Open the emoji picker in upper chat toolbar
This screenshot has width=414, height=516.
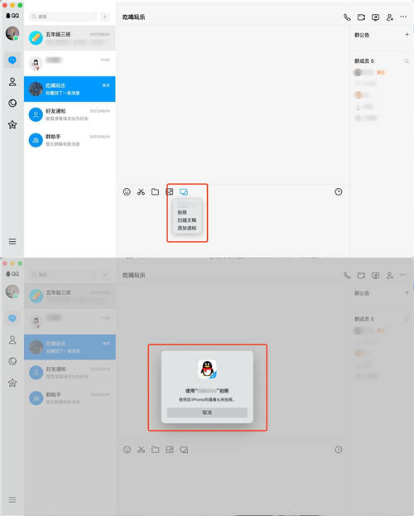[127, 192]
